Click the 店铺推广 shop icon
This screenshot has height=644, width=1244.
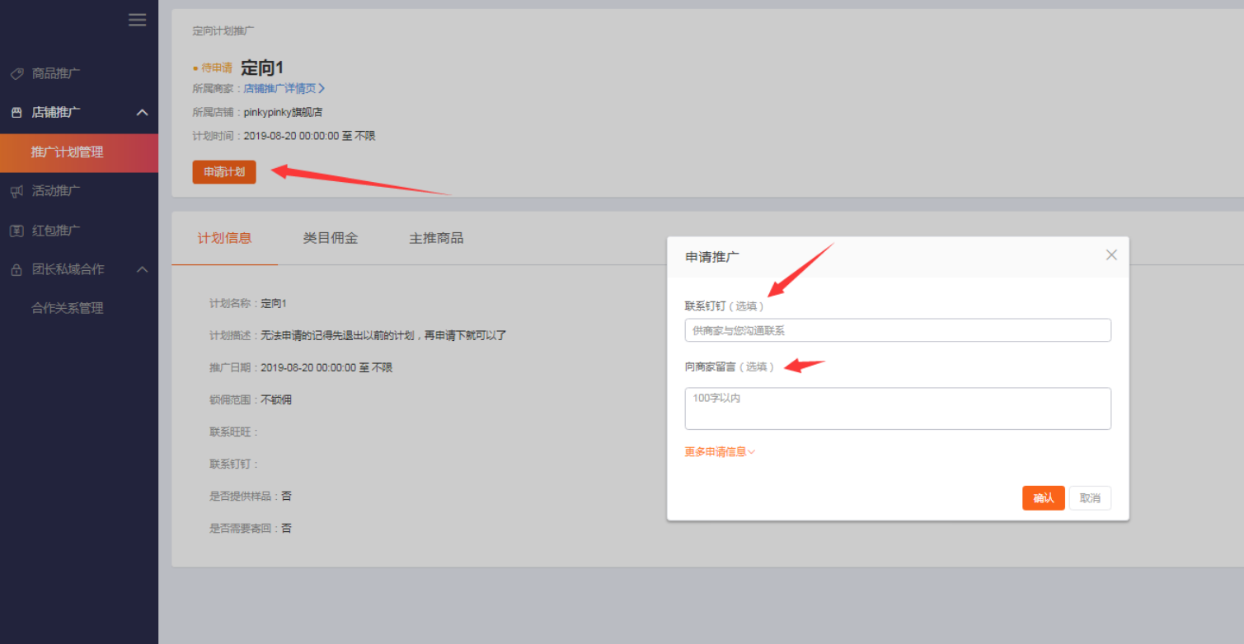click(16, 113)
